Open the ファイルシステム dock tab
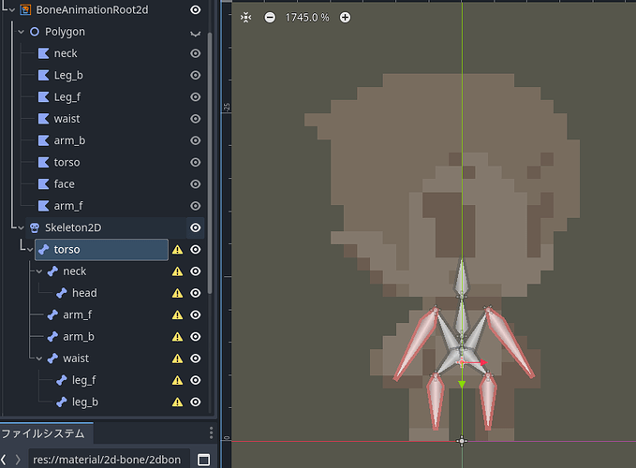Viewport: 636px width, 468px height. tap(43, 433)
